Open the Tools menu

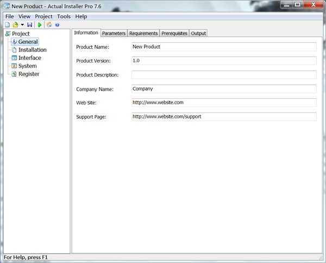[x=64, y=16]
